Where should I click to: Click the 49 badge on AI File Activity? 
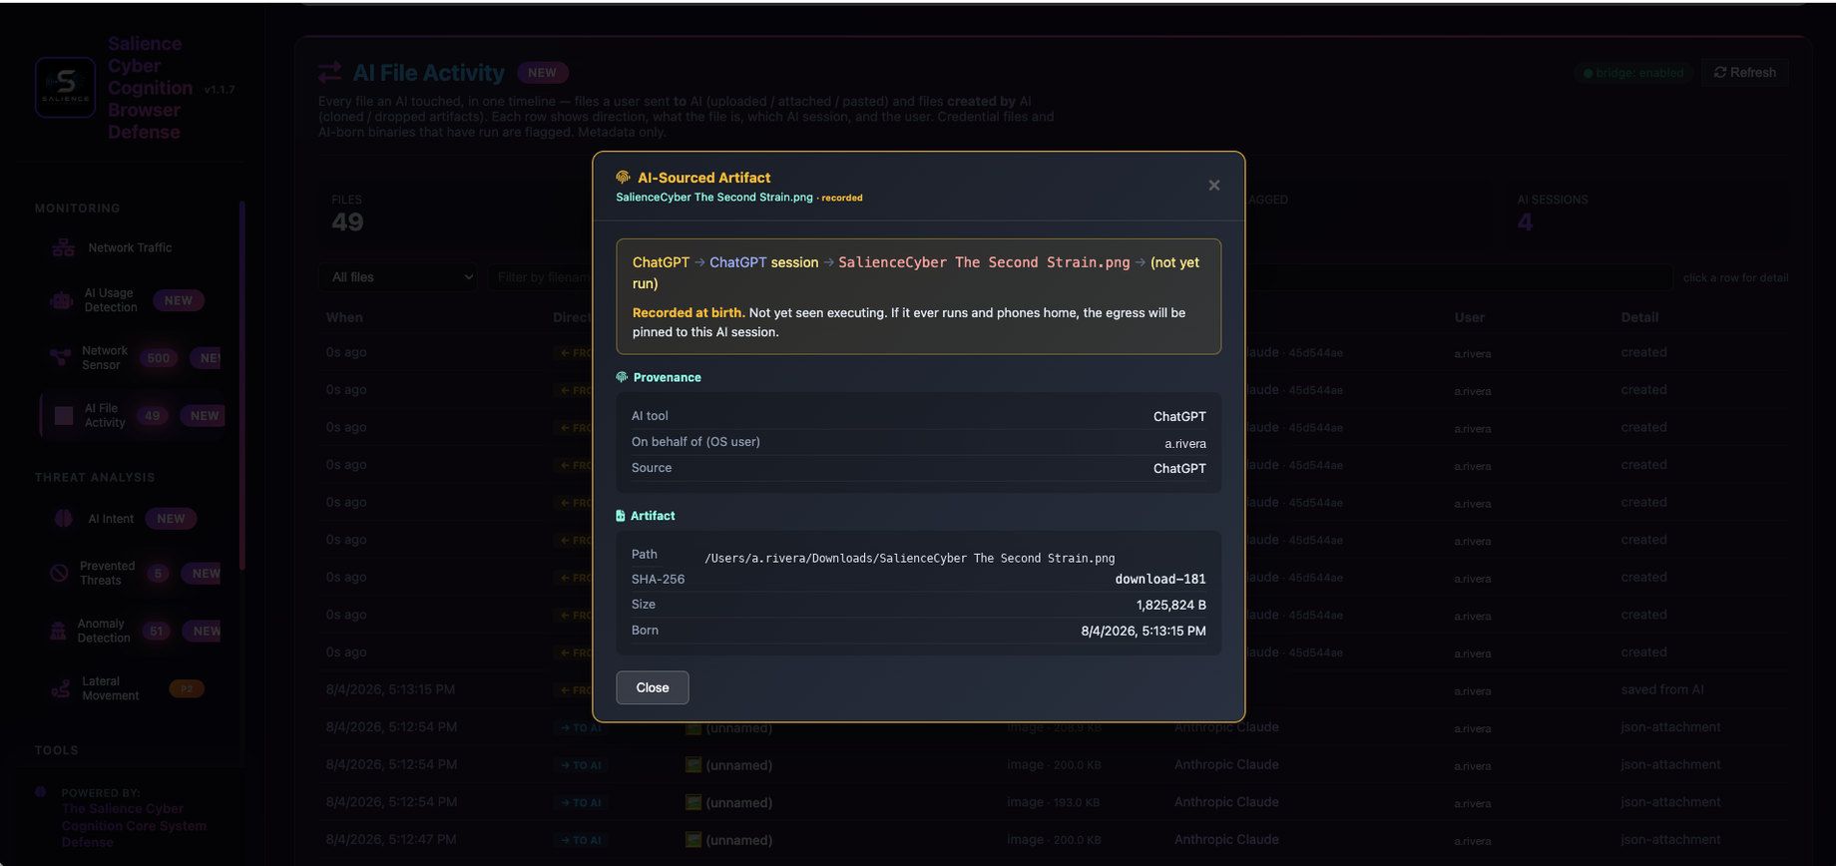[152, 416]
